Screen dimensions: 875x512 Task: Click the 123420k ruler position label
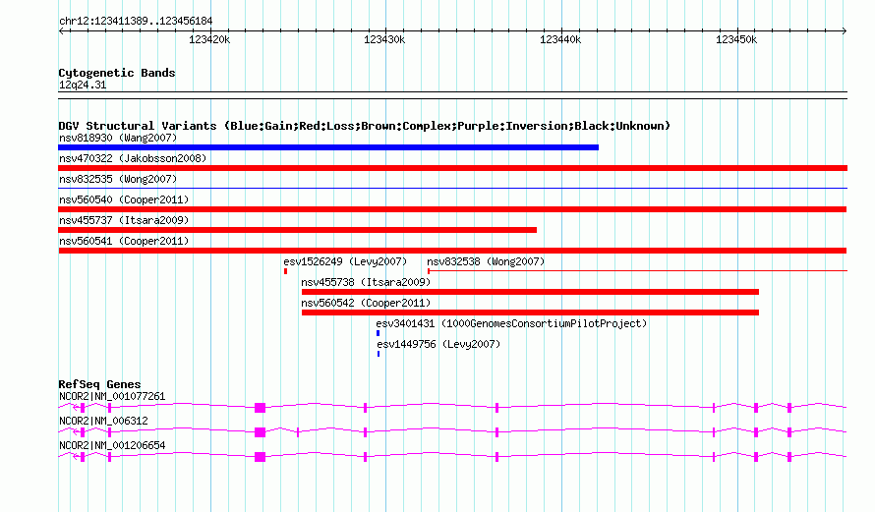(209, 39)
